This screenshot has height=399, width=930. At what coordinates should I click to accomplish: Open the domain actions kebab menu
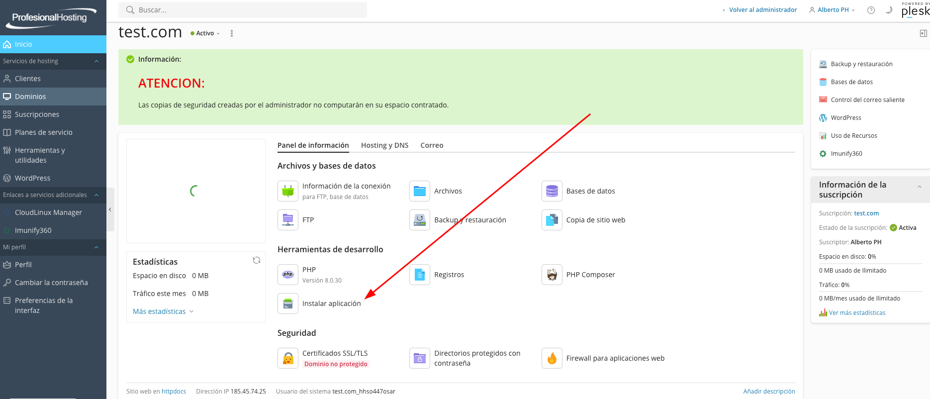point(232,33)
